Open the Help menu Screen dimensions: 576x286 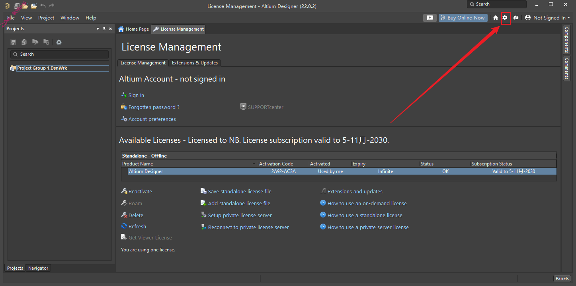click(91, 18)
